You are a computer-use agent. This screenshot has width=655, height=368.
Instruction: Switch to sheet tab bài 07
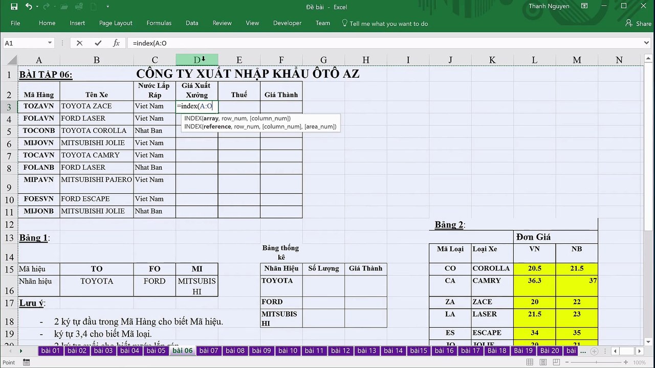pyautogui.click(x=209, y=351)
